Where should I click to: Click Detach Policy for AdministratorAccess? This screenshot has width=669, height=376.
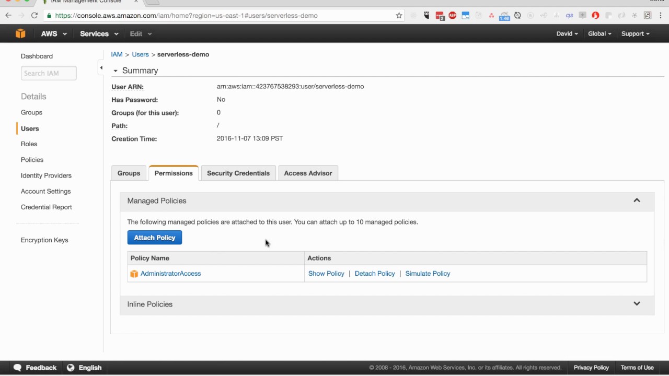tap(375, 274)
